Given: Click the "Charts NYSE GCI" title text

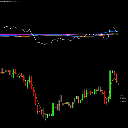Looking at the screenshot, I should click(x=13, y=2).
